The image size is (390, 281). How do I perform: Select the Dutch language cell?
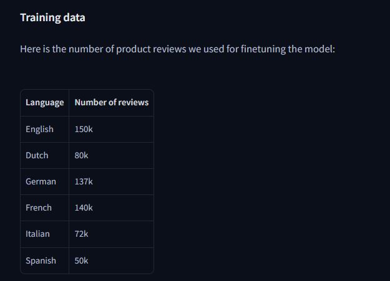[x=44, y=156]
